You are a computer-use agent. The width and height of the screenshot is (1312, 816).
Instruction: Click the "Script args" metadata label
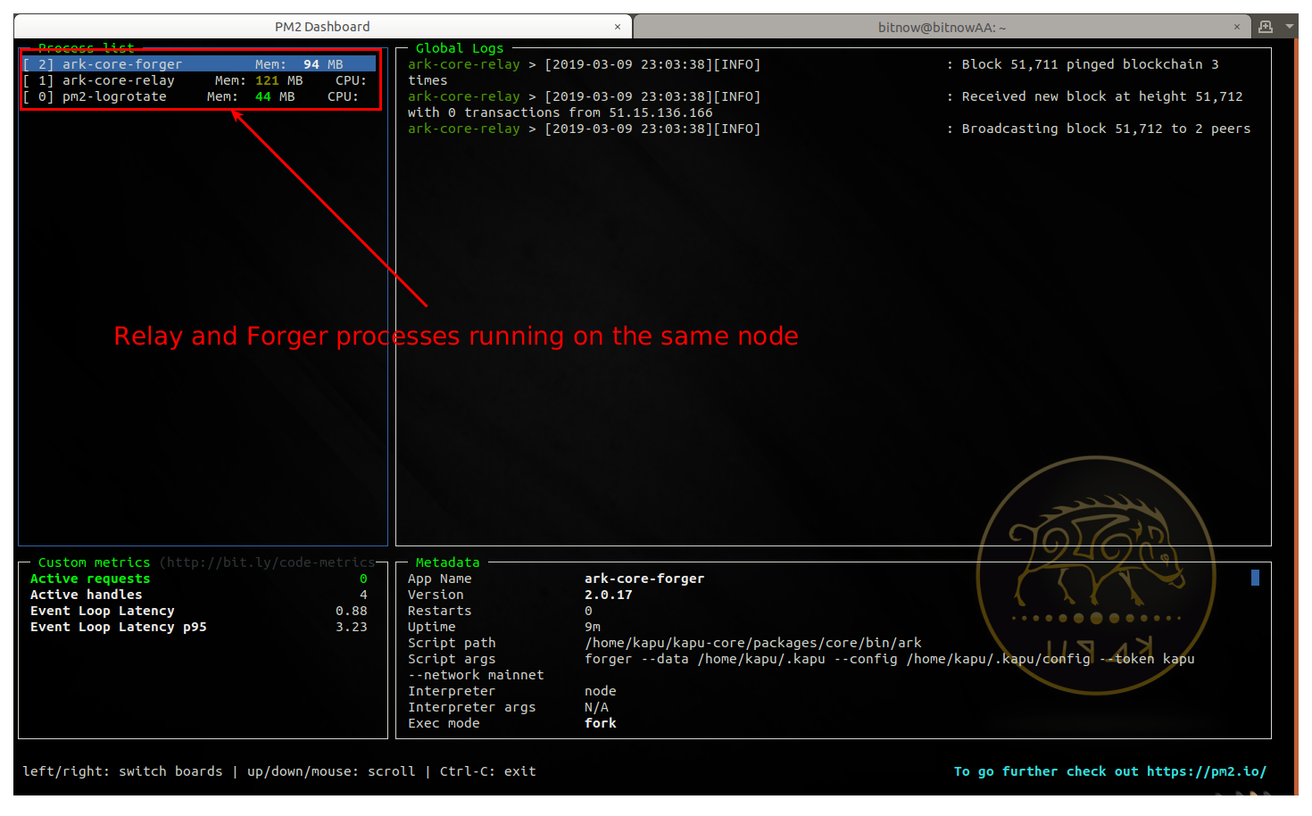[452, 659]
